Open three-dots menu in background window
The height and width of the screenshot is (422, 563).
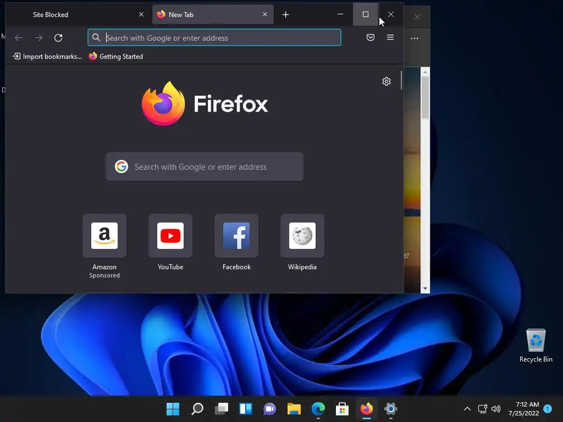click(x=415, y=38)
